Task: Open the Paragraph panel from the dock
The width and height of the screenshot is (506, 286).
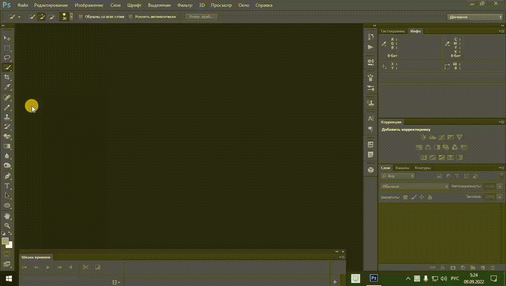Action: tap(371, 129)
